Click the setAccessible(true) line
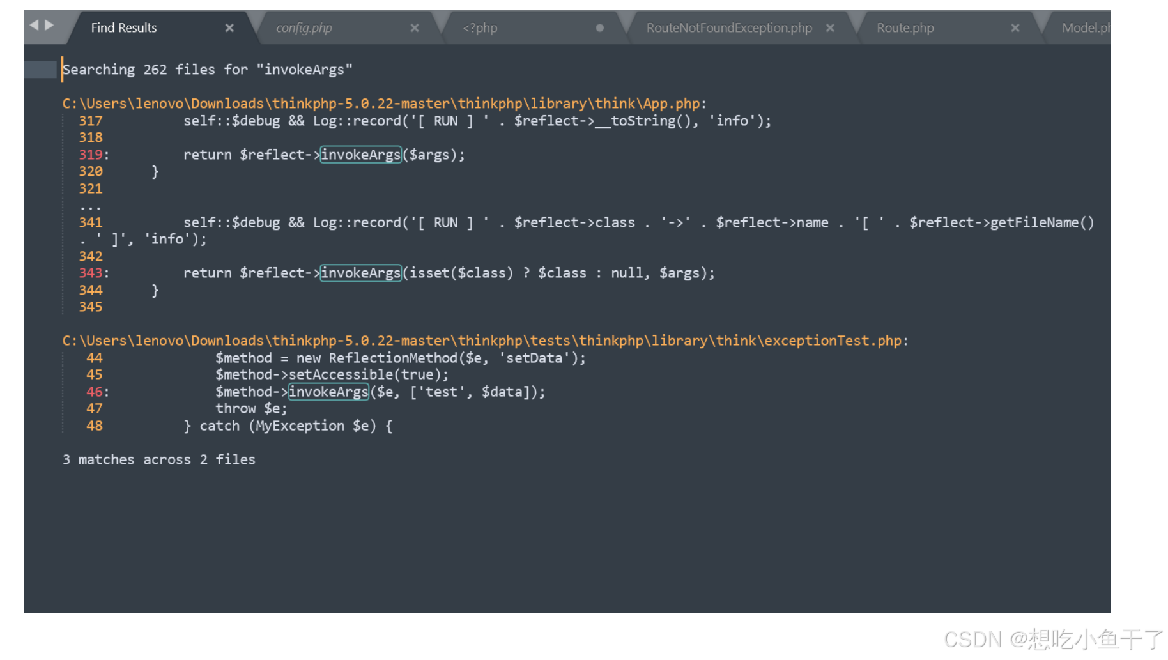1168x660 pixels. pos(332,374)
